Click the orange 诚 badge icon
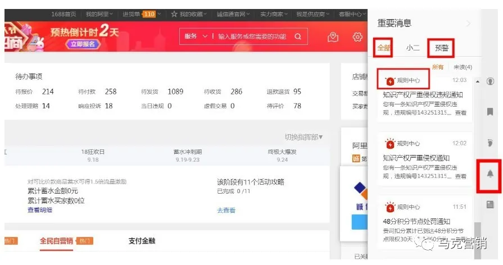 click(356, 158)
